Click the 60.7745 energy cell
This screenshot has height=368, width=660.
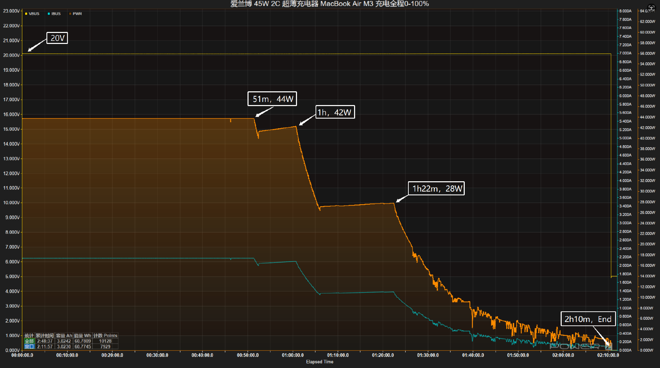[x=82, y=347]
